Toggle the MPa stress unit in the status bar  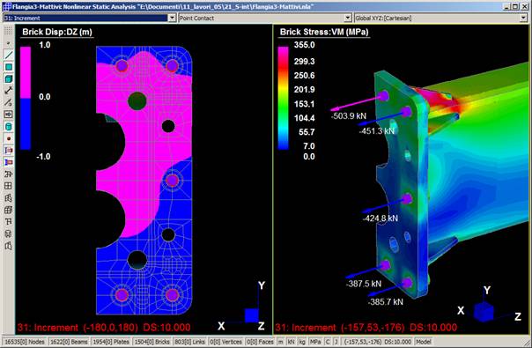[315, 342]
